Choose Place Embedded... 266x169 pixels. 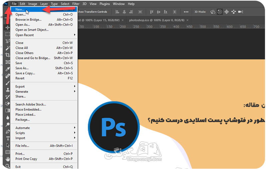click(44, 109)
